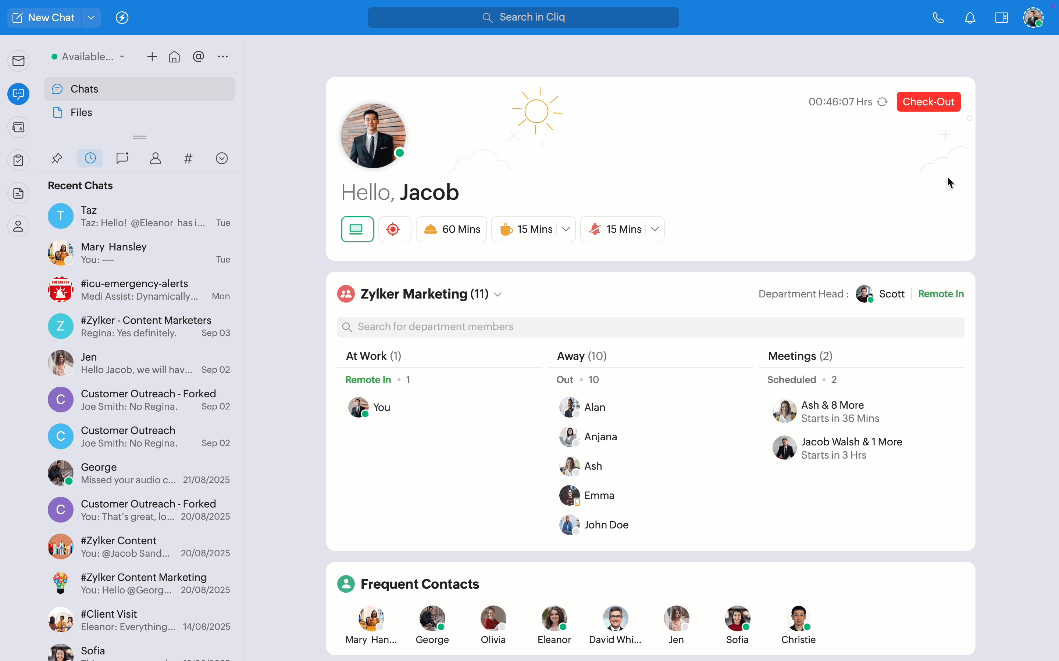The image size is (1059, 661).
Task: Toggle the remote work laptop status
Action: point(357,229)
